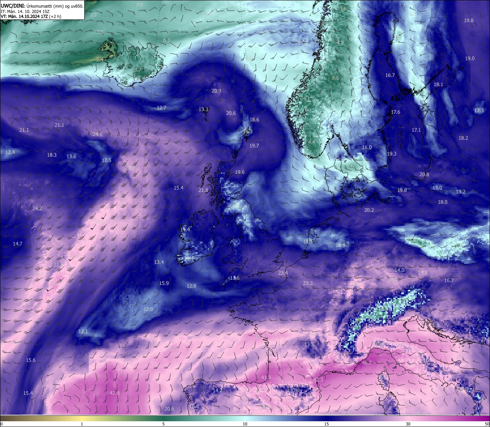The image size is (490, 427).
Task: Click the map value 21.8
Action: pos(203,190)
